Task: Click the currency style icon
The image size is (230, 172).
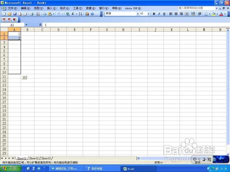Action: coord(193,14)
